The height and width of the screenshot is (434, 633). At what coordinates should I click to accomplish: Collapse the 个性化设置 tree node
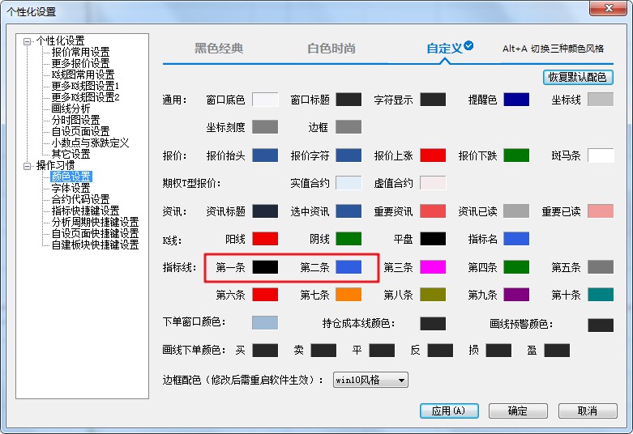click(28, 41)
